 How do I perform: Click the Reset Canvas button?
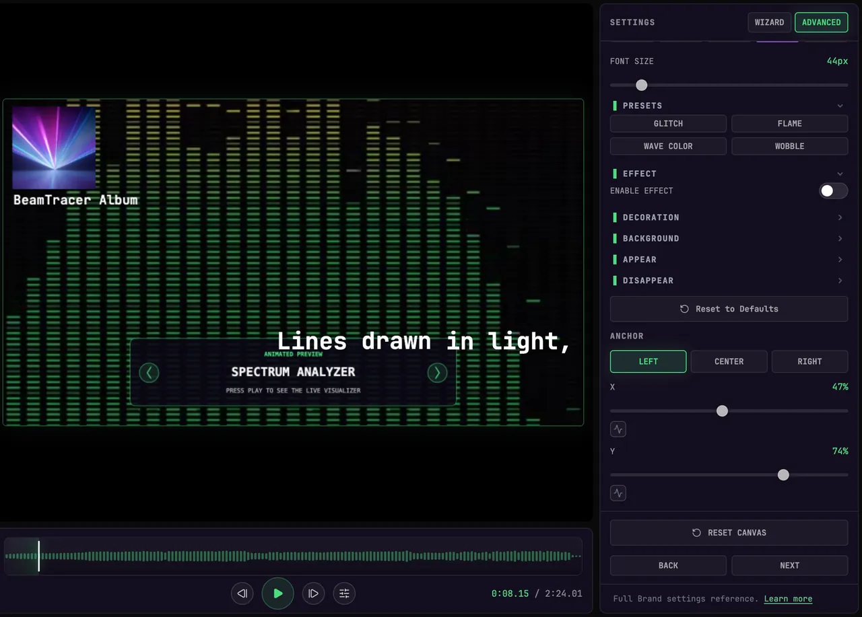[x=729, y=532]
